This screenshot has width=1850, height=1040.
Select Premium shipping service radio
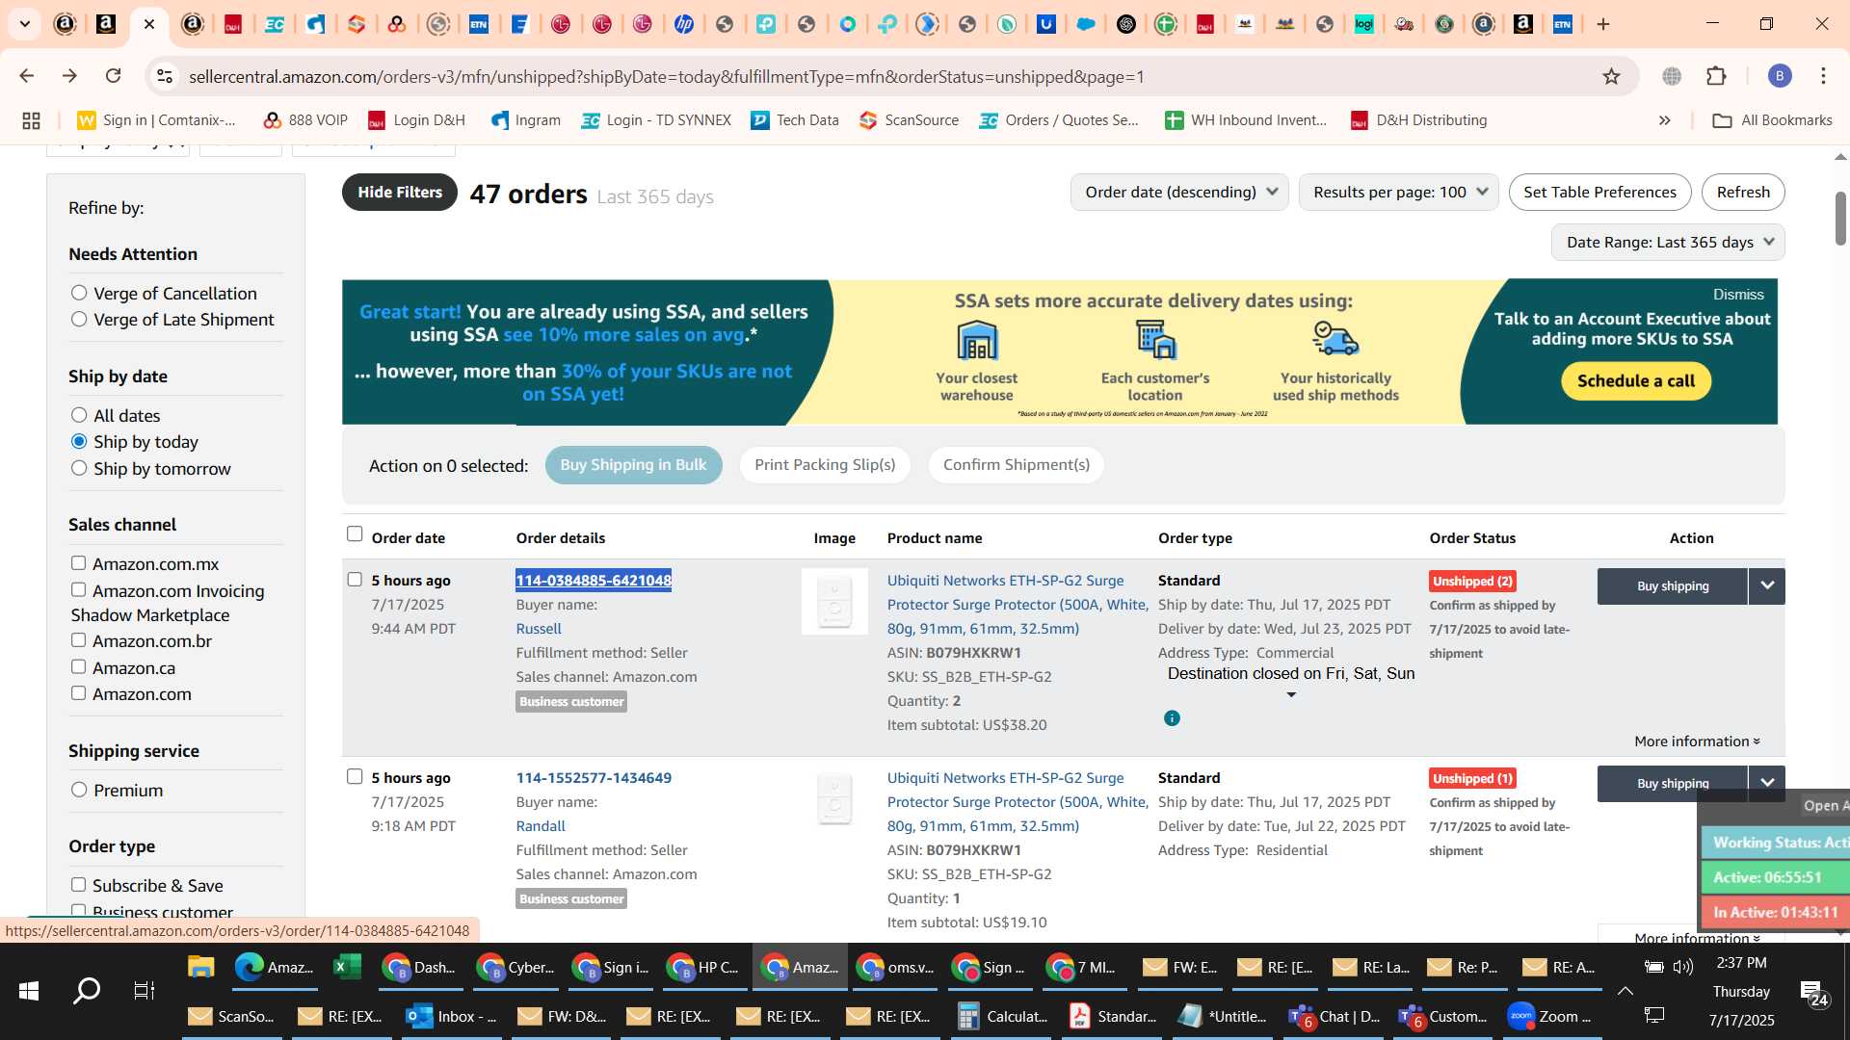pos(79,790)
